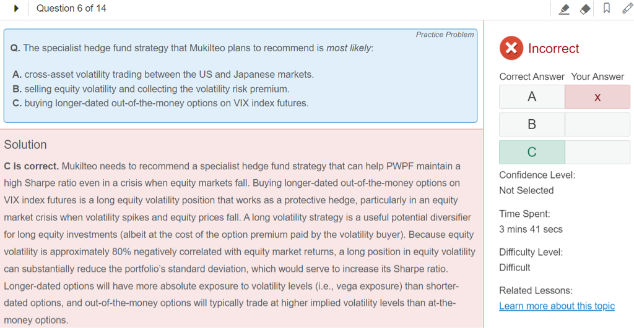This screenshot has width=634, height=328.
Task: Open the pencil notes tool
Action: click(627, 9)
